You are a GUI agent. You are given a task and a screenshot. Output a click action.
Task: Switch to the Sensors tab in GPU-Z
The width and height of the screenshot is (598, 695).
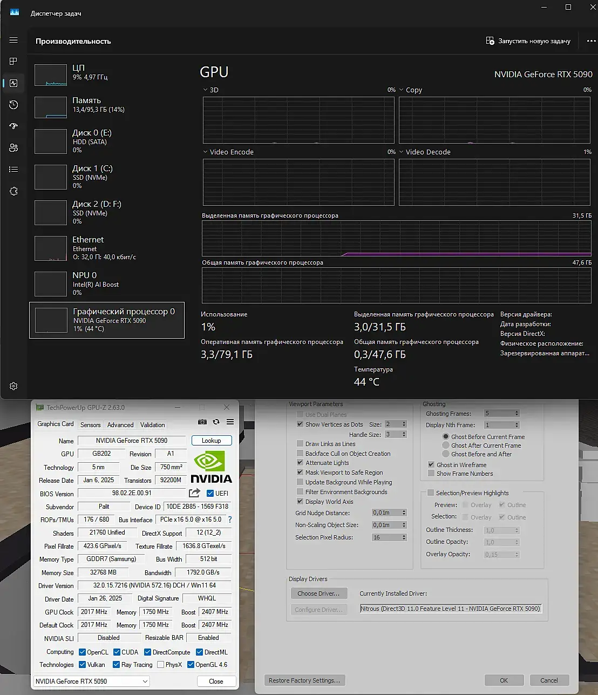pyautogui.click(x=91, y=425)
